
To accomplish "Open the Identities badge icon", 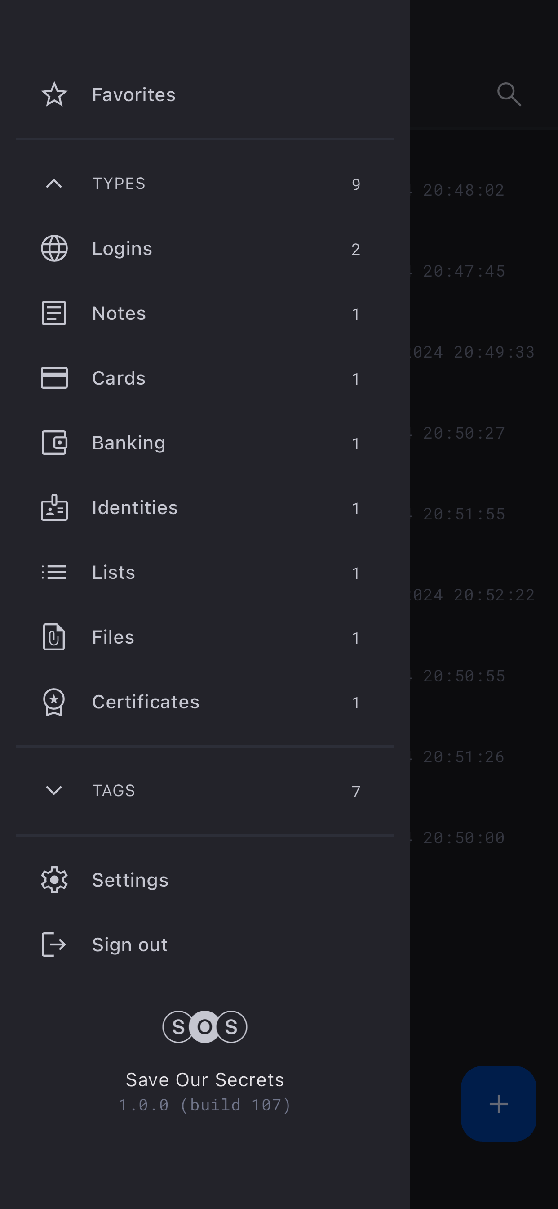I will pos(54,507).
